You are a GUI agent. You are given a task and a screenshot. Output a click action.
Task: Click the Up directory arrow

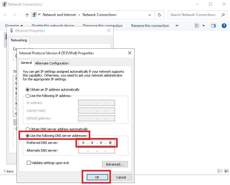[27, 15]
